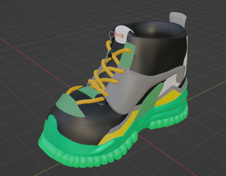Click the orange logo on the tongue label
This screenshot has width=226, height=176.
(x=119, y=35)
